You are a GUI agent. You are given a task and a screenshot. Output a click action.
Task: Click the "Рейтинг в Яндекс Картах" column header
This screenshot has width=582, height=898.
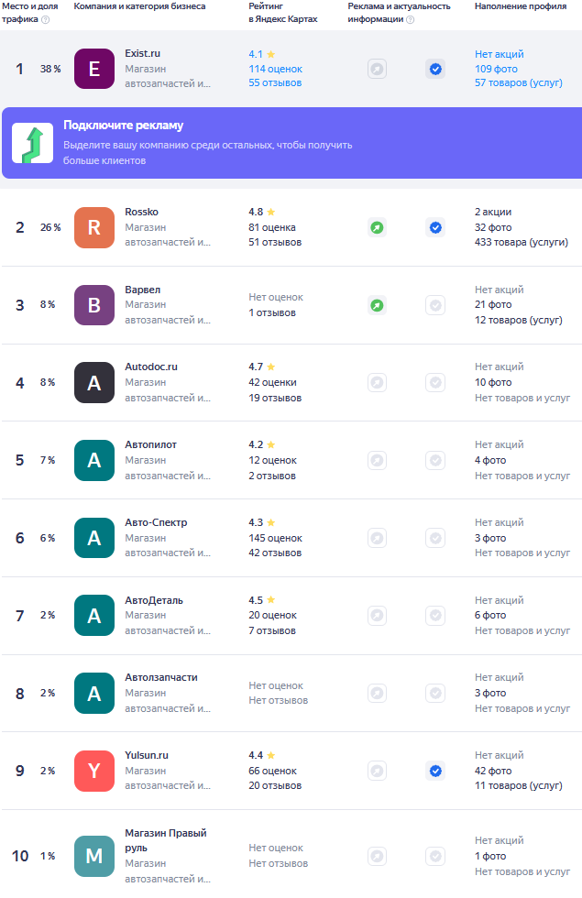pyautogui.click(x=282, y=12)
